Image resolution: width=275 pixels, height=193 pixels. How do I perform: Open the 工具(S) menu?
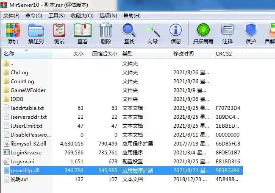point(56,16)
